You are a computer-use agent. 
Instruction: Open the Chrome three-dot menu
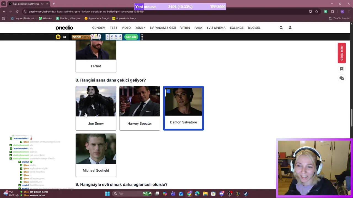pos(349,12)
